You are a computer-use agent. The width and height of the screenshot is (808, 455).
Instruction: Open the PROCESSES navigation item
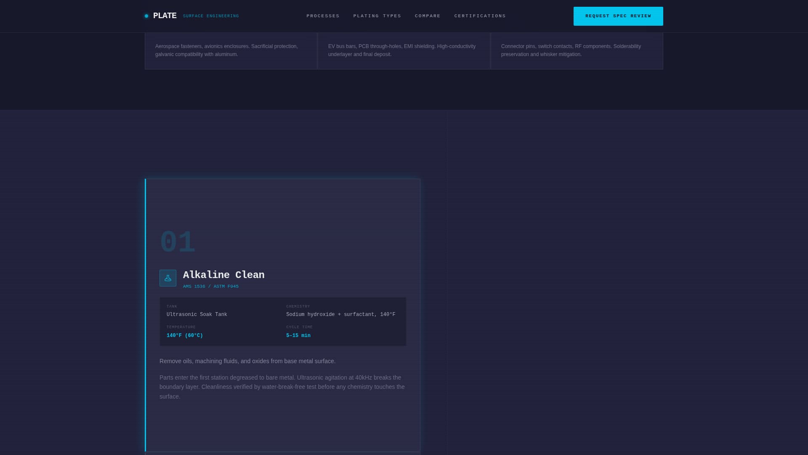323,16
